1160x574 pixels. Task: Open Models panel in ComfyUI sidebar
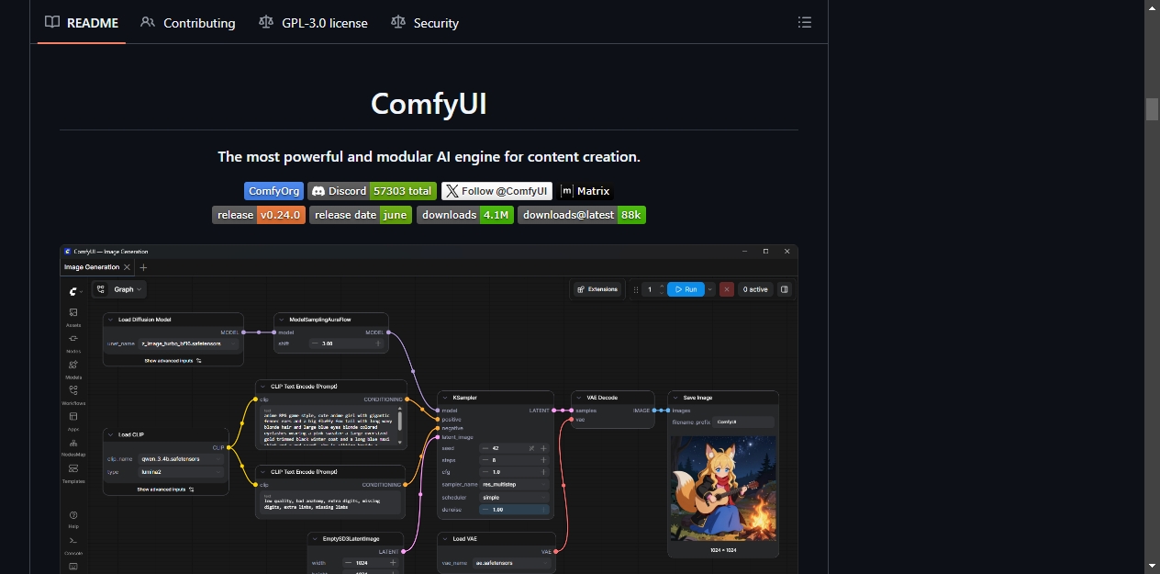coord(73,368)
